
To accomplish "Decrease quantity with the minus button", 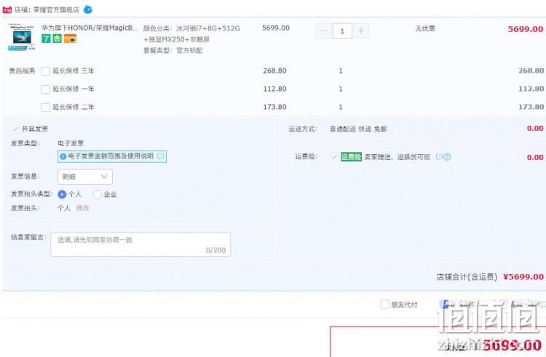I will tap(324, 31).
